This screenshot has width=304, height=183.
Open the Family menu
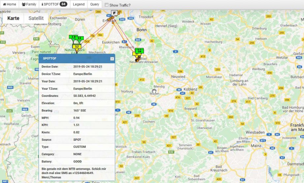click(29, 5)
